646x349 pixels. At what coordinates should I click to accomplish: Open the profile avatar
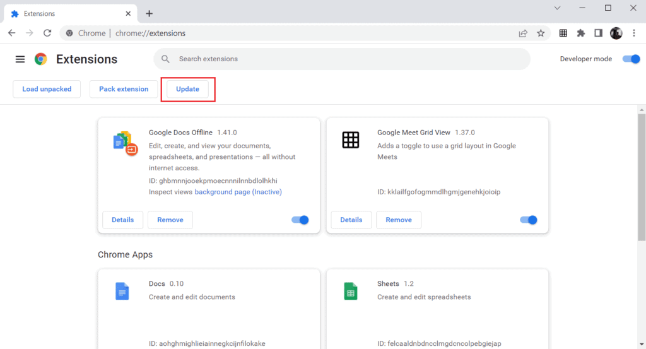[x=616, y=33]
